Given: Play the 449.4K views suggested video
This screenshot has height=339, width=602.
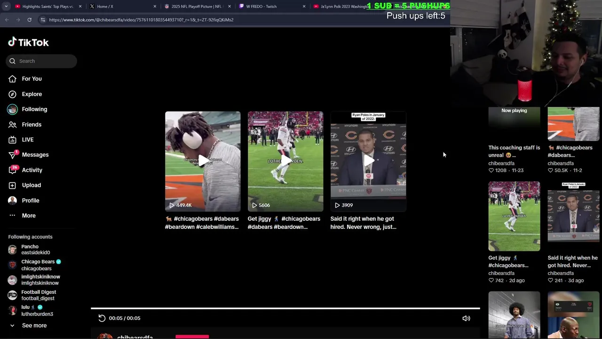Looking at the screenshot, I should [x=203, y=161].
